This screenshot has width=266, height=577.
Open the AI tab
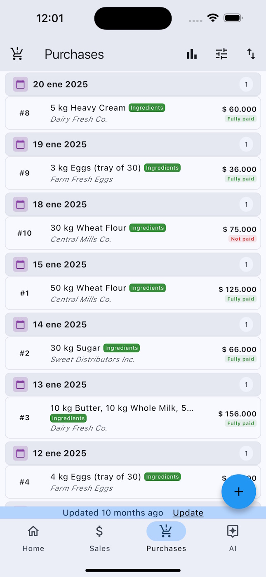point(233,539)
